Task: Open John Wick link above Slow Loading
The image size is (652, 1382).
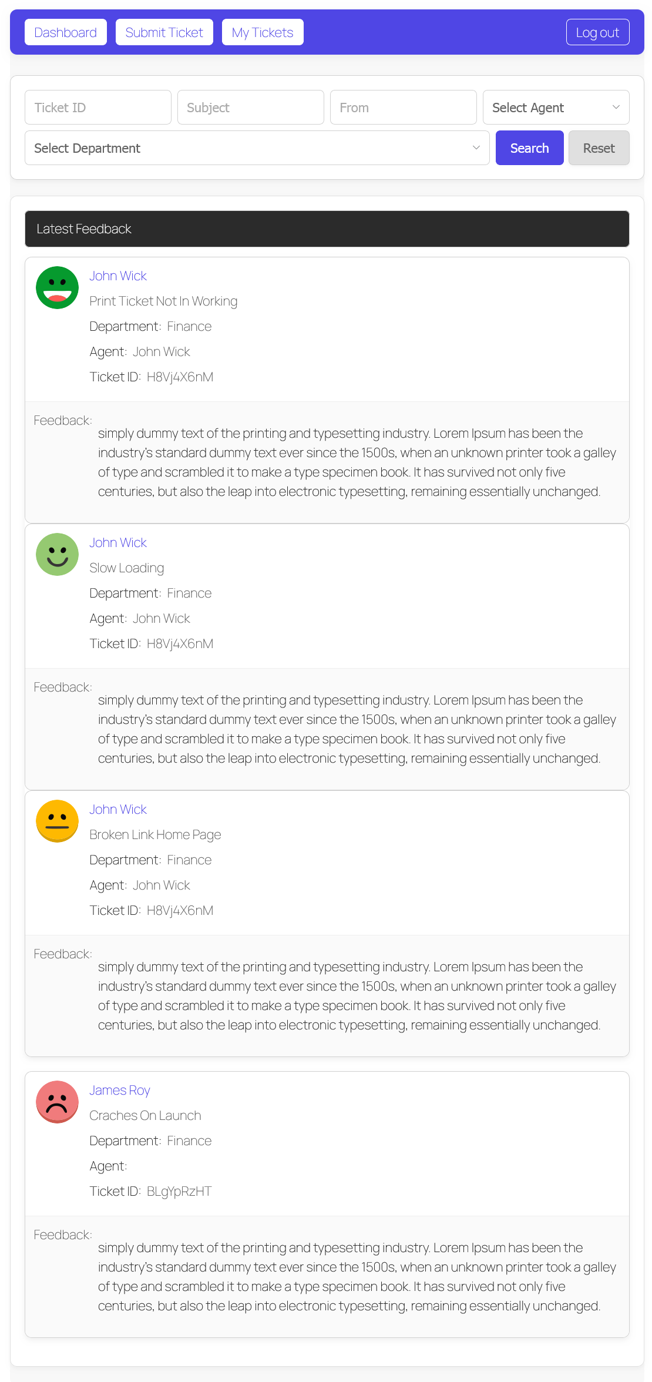Action: click(x=118, y=543)
